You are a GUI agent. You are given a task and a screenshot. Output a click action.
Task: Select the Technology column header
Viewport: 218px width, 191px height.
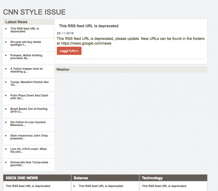coord(152,178)
